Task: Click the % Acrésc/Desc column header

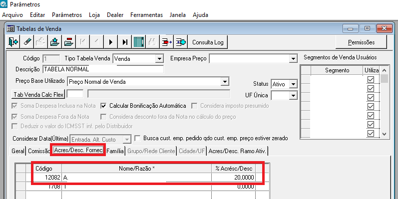Action: [x=234, y=169]
